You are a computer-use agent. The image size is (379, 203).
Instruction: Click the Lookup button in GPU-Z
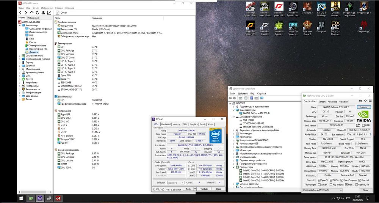[364, 107]
